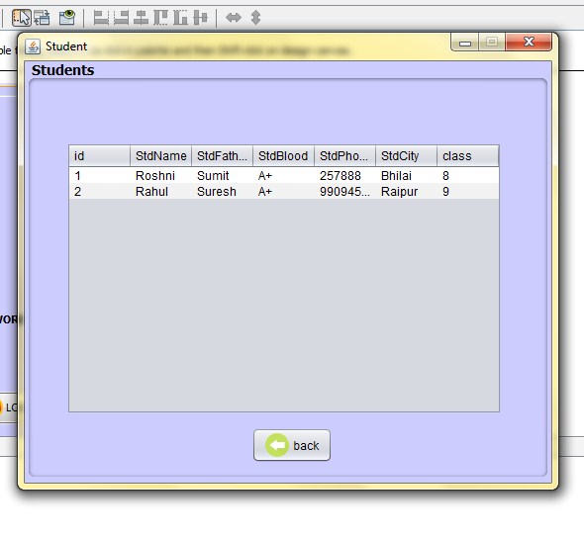This screenshot has width=584, height=539.
Task: Click the id column header
Action: [99, 156]
